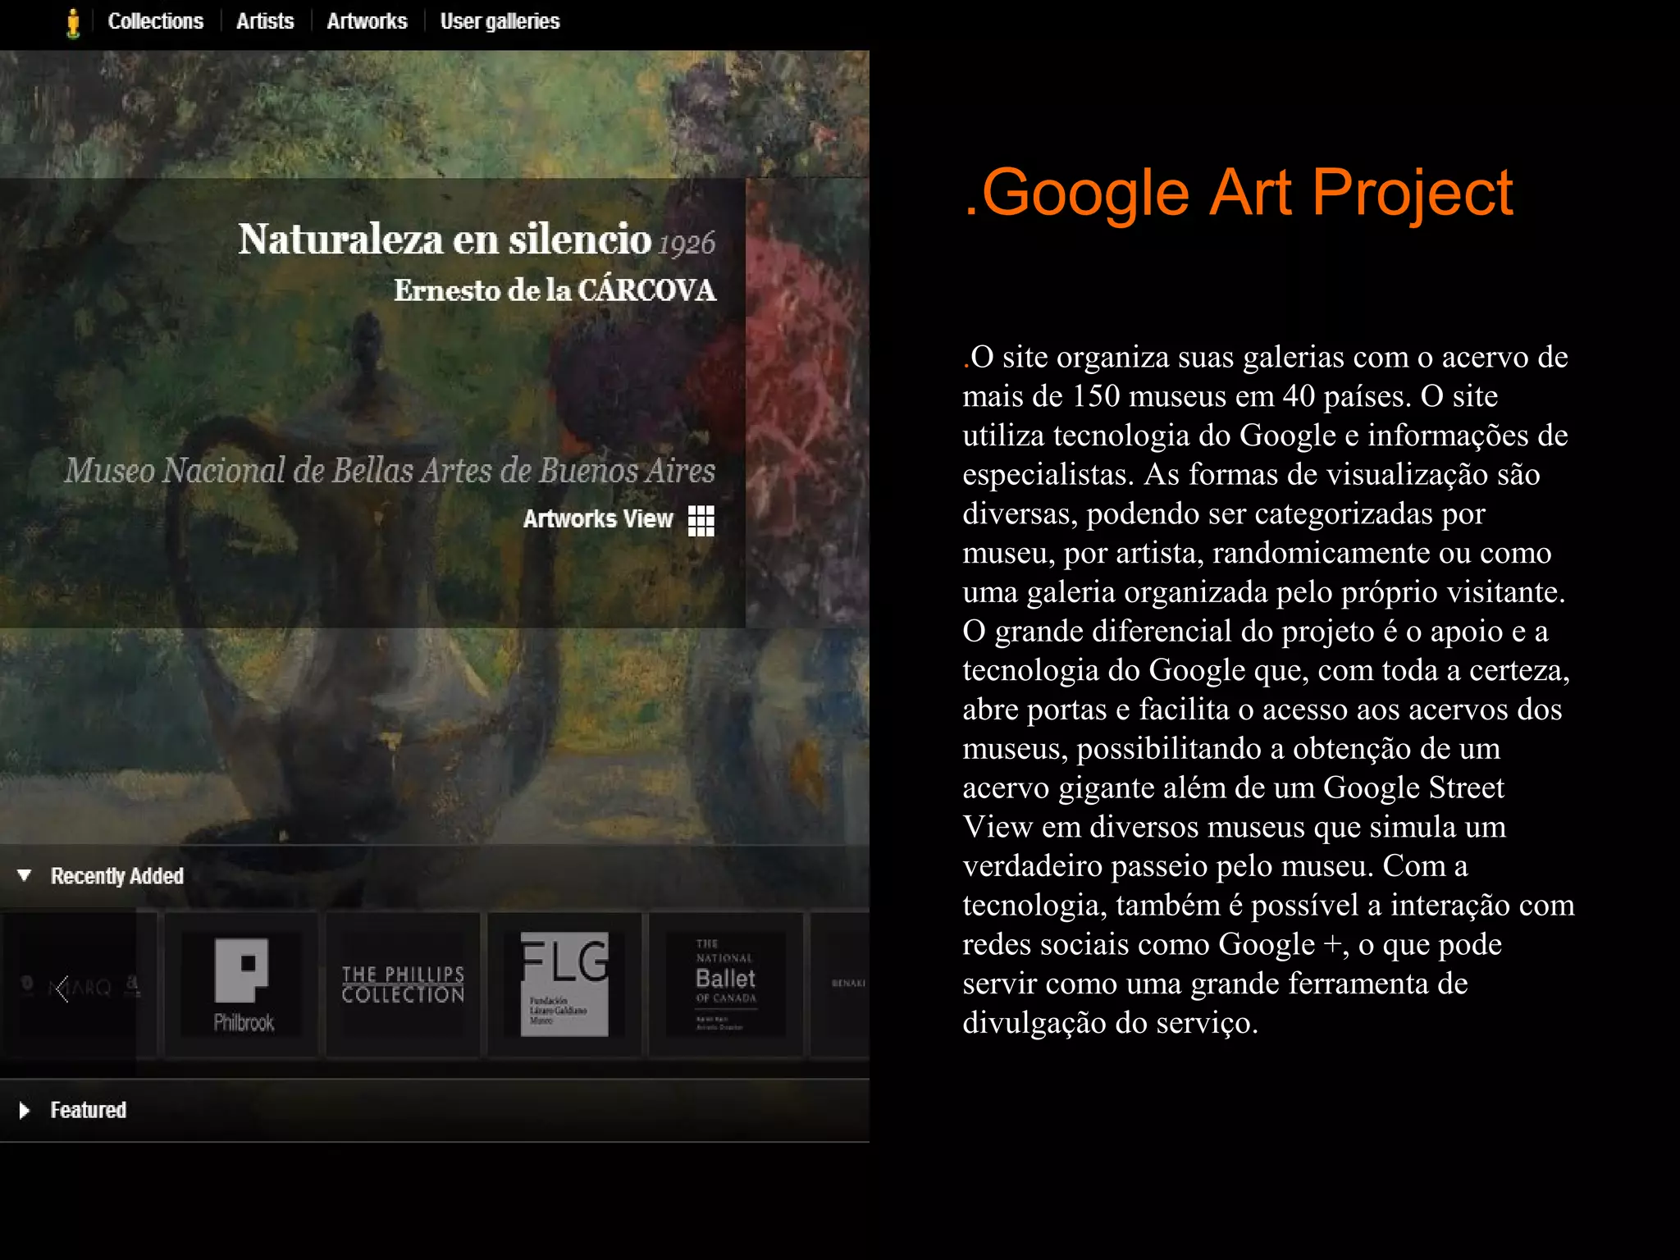This screenshot has width=1680, height=1260.
Task: Open Museo Nacional de Bellas Artes link
Action: tap(390, 471)
